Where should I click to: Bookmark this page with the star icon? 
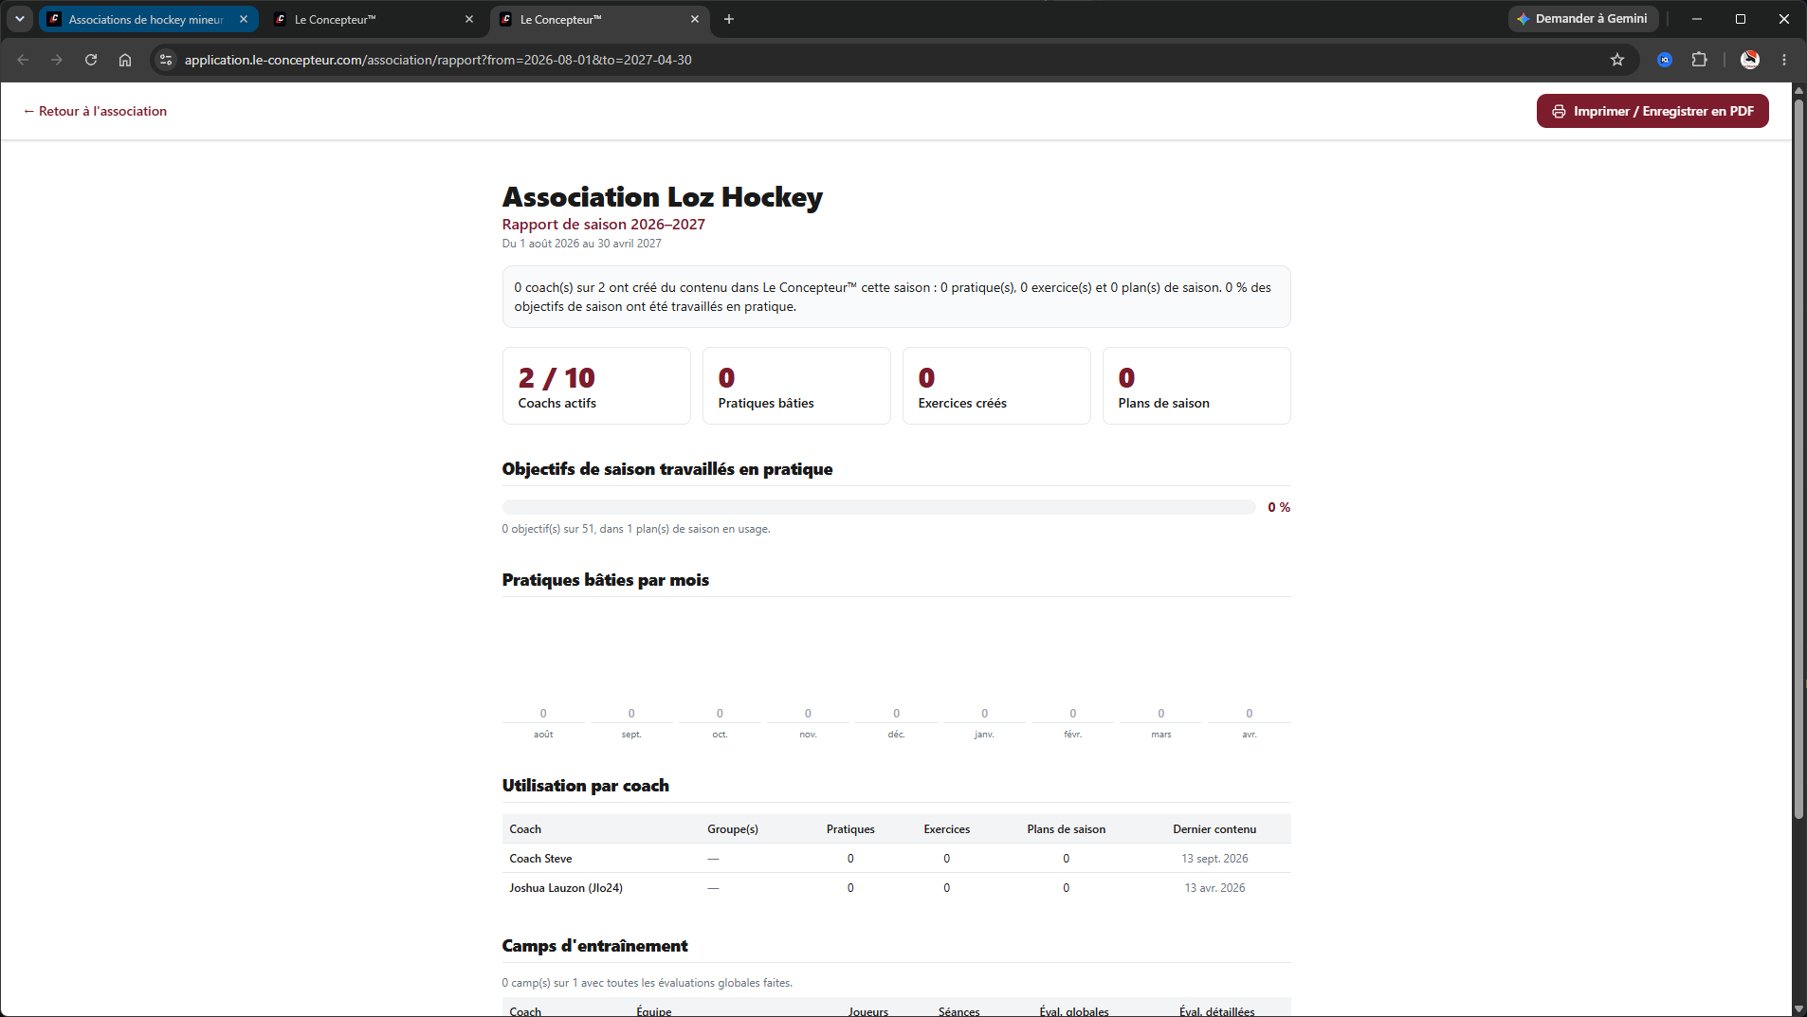(x=1617, y=60)
